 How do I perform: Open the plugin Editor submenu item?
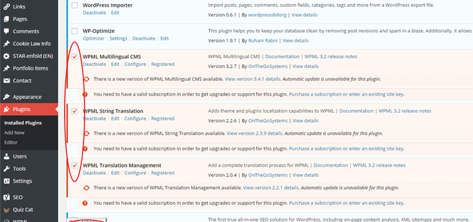pos(11,142)
